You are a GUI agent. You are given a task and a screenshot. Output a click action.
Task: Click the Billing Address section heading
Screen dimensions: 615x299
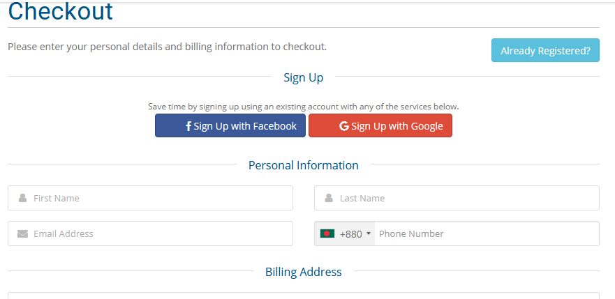coord(303,272)
